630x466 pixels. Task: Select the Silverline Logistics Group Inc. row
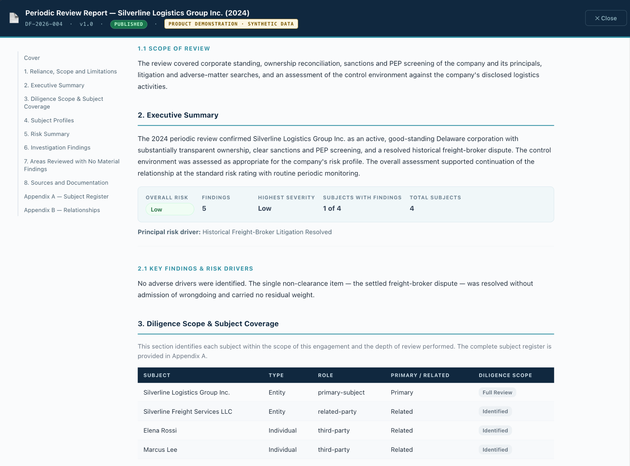coord(346,393)
